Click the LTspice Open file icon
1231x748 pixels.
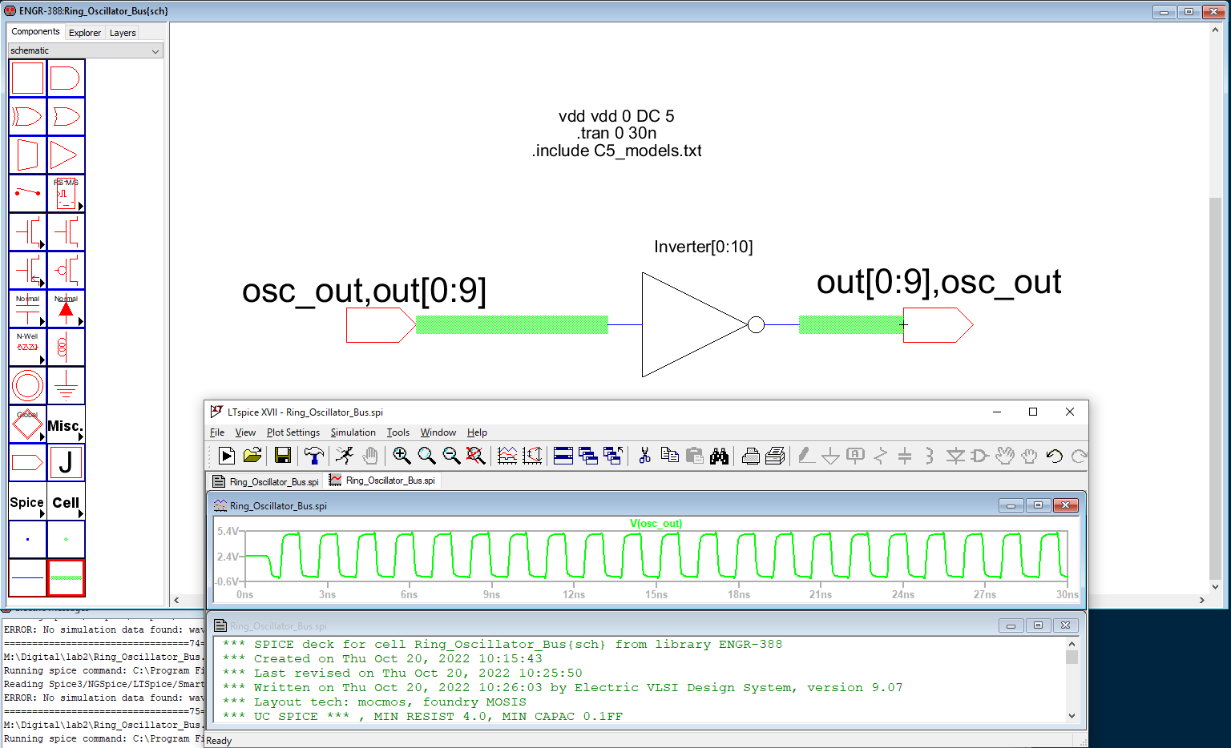point(252,456)
